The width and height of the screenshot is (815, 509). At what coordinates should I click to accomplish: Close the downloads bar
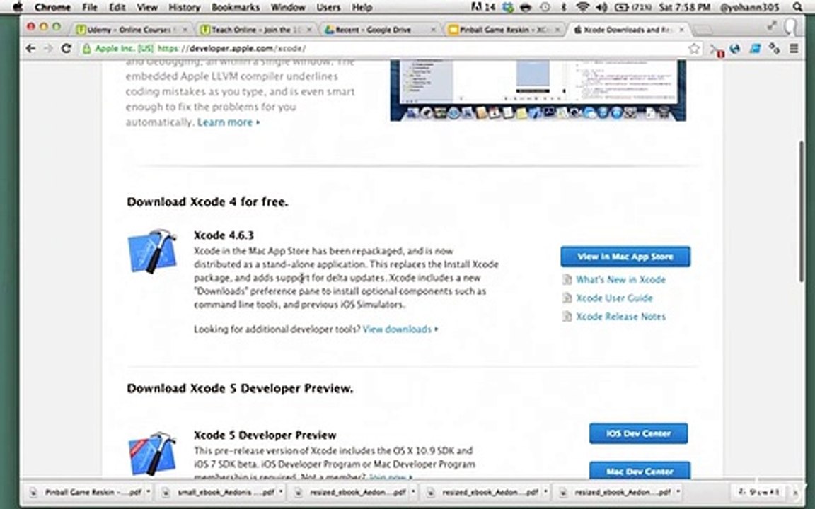click(797, 492)
